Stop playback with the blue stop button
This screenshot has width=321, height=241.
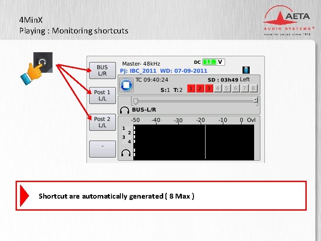point(126,85)
